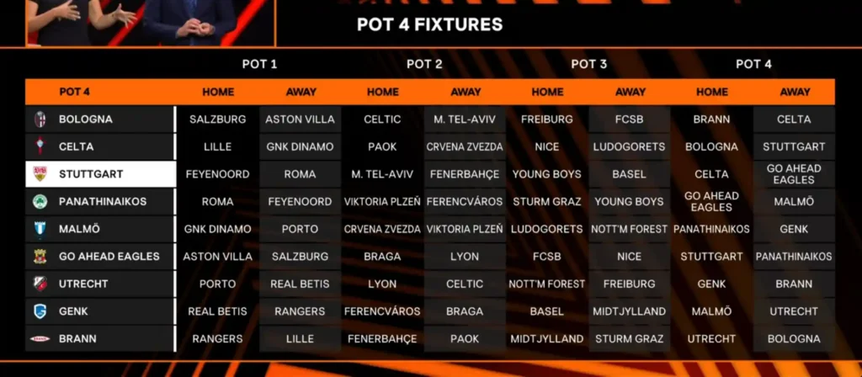Click the POT 4 FIXTURES title
The width and height of the screenshot is (862, 377).
click(x=429, y=24)
